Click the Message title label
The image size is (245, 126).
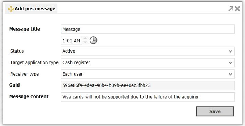25,29
